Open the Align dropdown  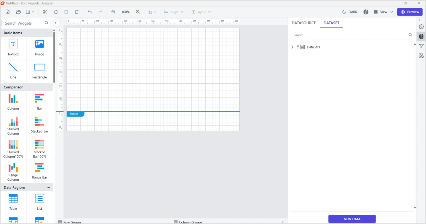[x=174, y=12]
